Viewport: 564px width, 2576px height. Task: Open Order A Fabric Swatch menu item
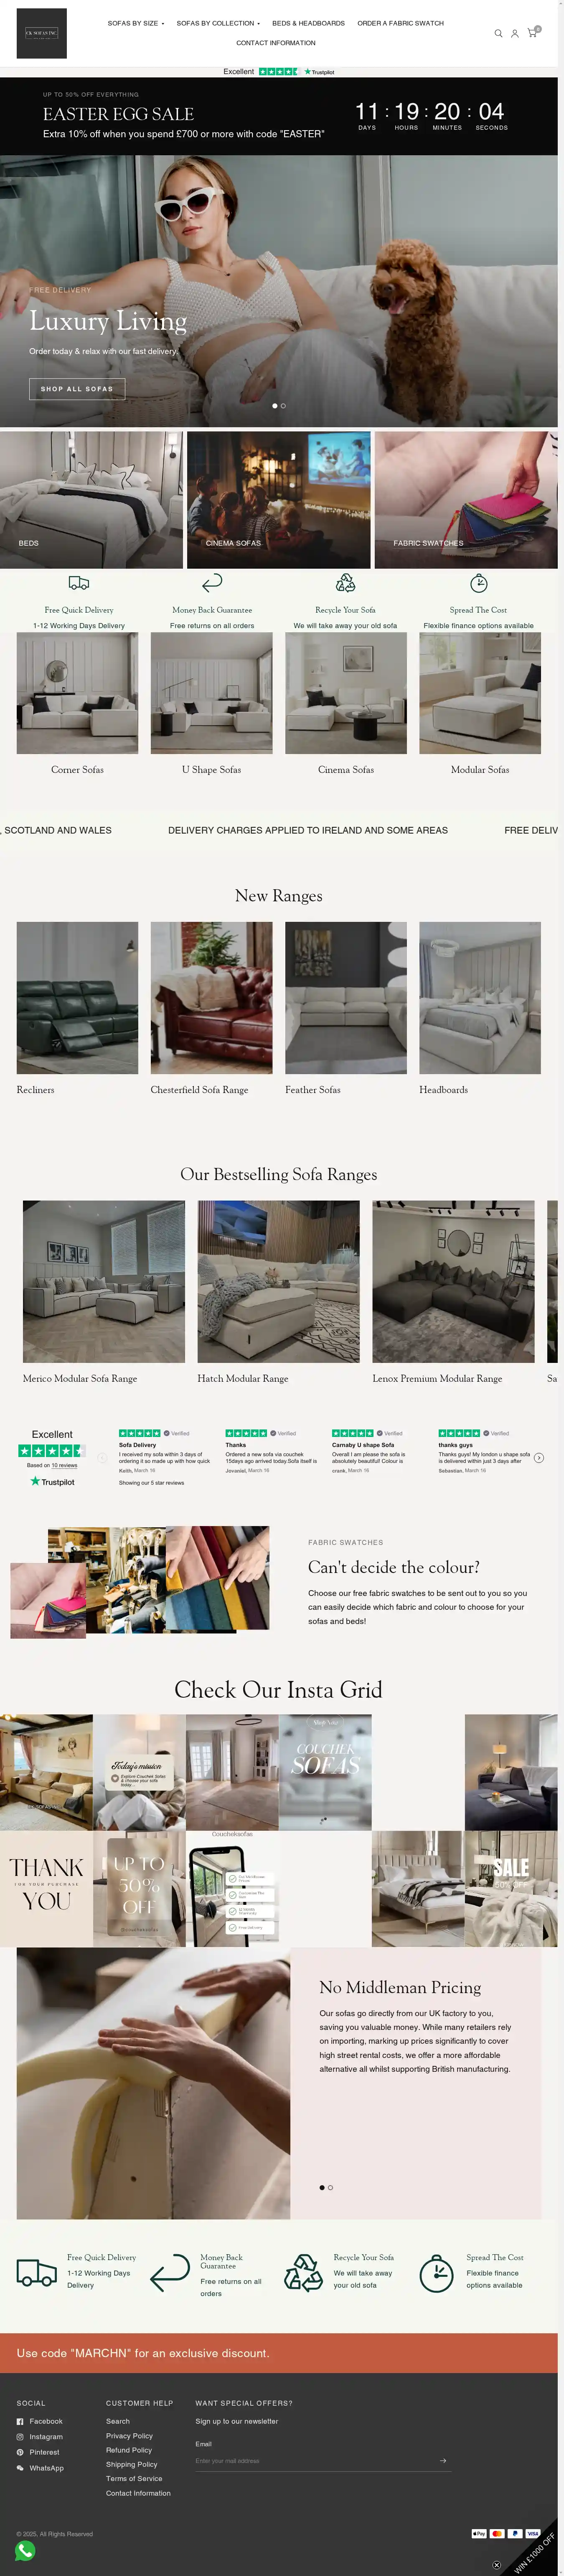coord(400,23)
